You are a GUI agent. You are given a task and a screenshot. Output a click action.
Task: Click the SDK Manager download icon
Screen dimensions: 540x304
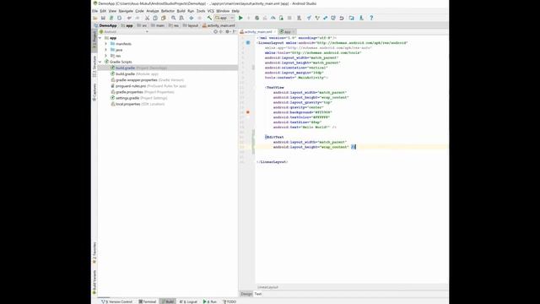(361, 18)
